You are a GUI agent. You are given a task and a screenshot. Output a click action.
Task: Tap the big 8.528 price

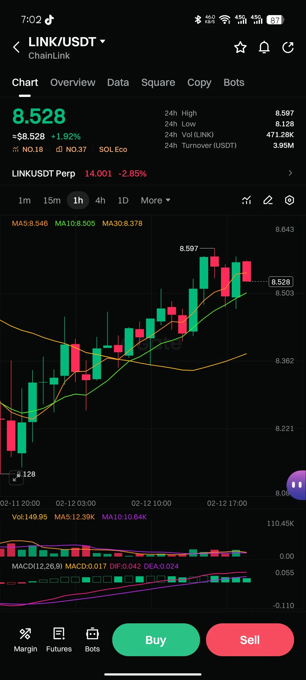pyautogui.click(x=39, y=116)
